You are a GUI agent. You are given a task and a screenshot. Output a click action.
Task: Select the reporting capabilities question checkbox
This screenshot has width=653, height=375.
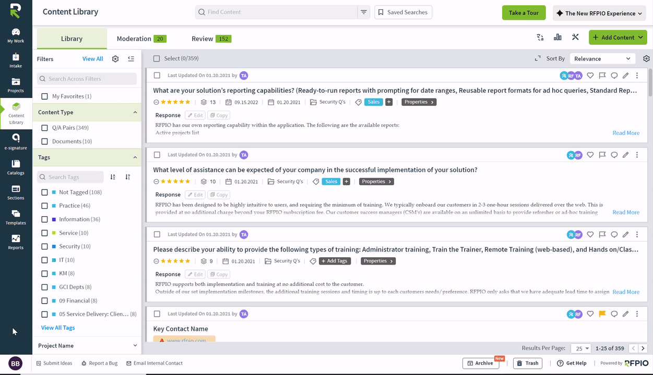click(157, 76)
